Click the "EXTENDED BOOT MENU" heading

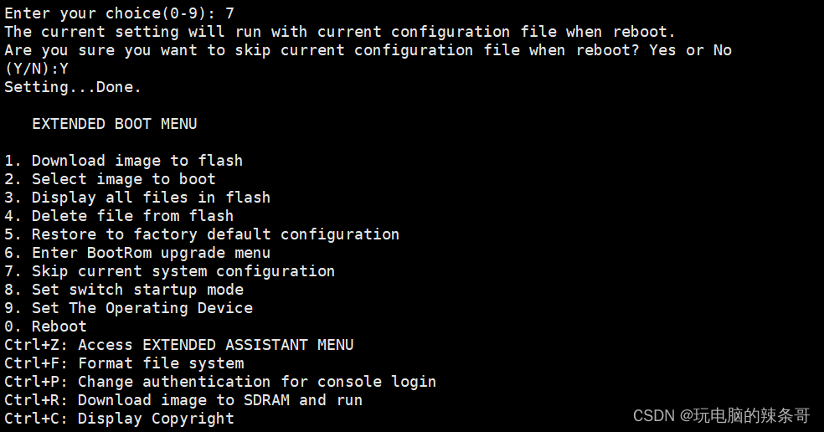[x=114, y=124]
